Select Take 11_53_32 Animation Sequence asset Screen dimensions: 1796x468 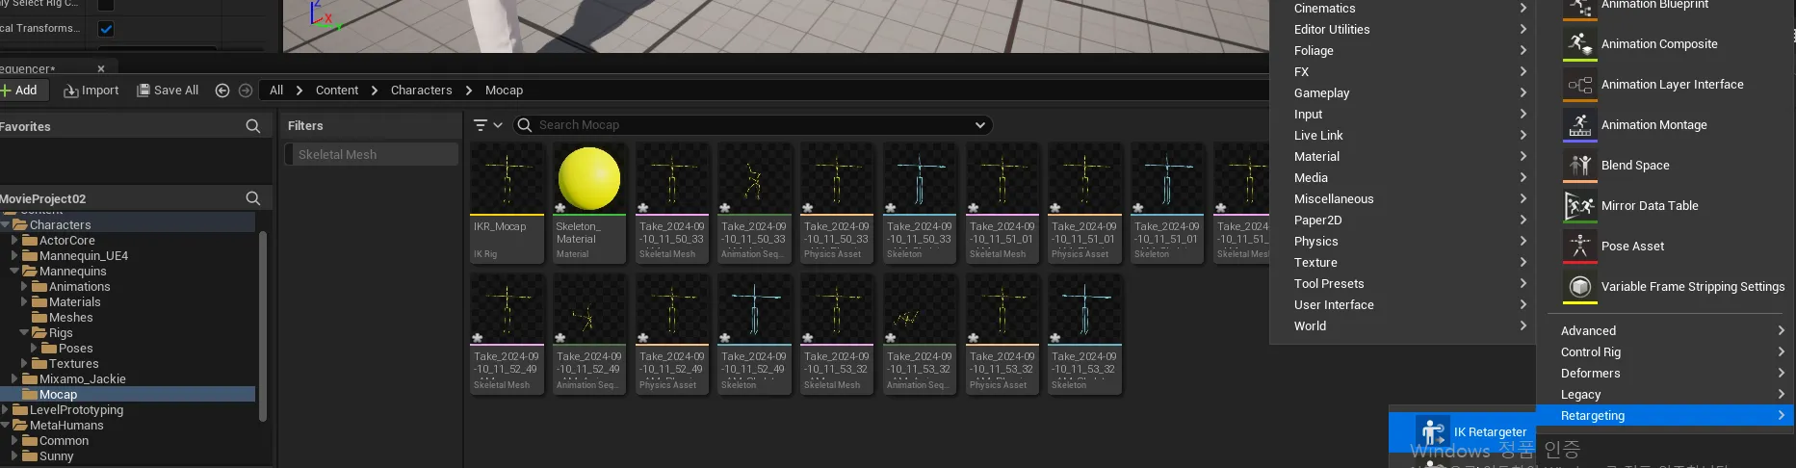(920, 334)
